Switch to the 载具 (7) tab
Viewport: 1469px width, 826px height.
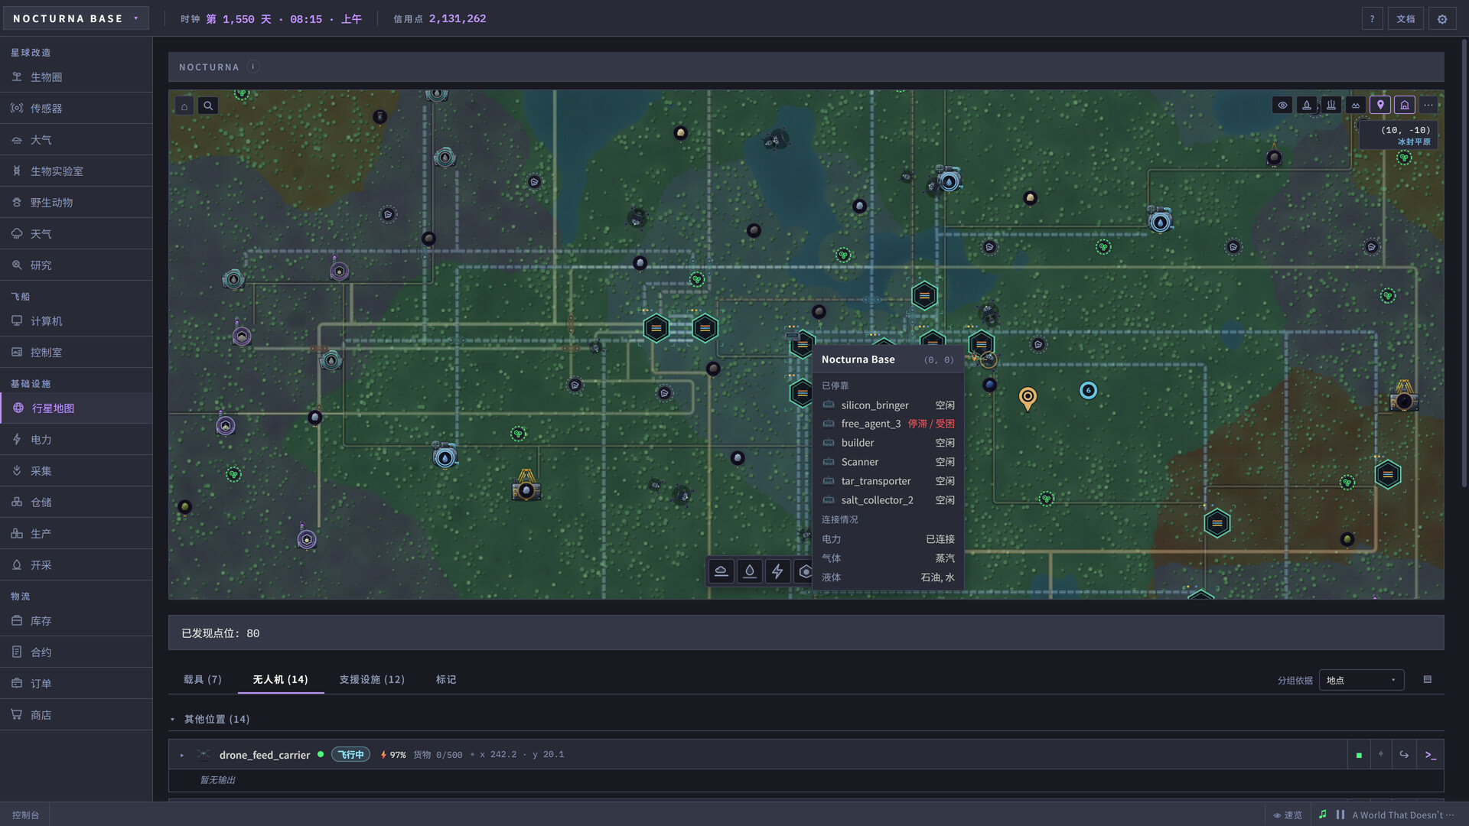[203, 679]
